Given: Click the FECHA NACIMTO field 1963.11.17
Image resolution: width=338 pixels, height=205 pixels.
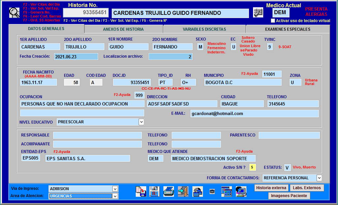Looking at the screenshot, I should pos(39,82).
